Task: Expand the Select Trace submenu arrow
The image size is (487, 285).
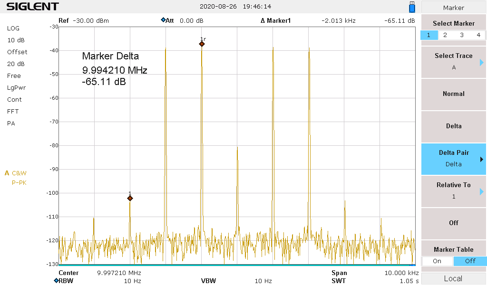Action: click(481, 62)
